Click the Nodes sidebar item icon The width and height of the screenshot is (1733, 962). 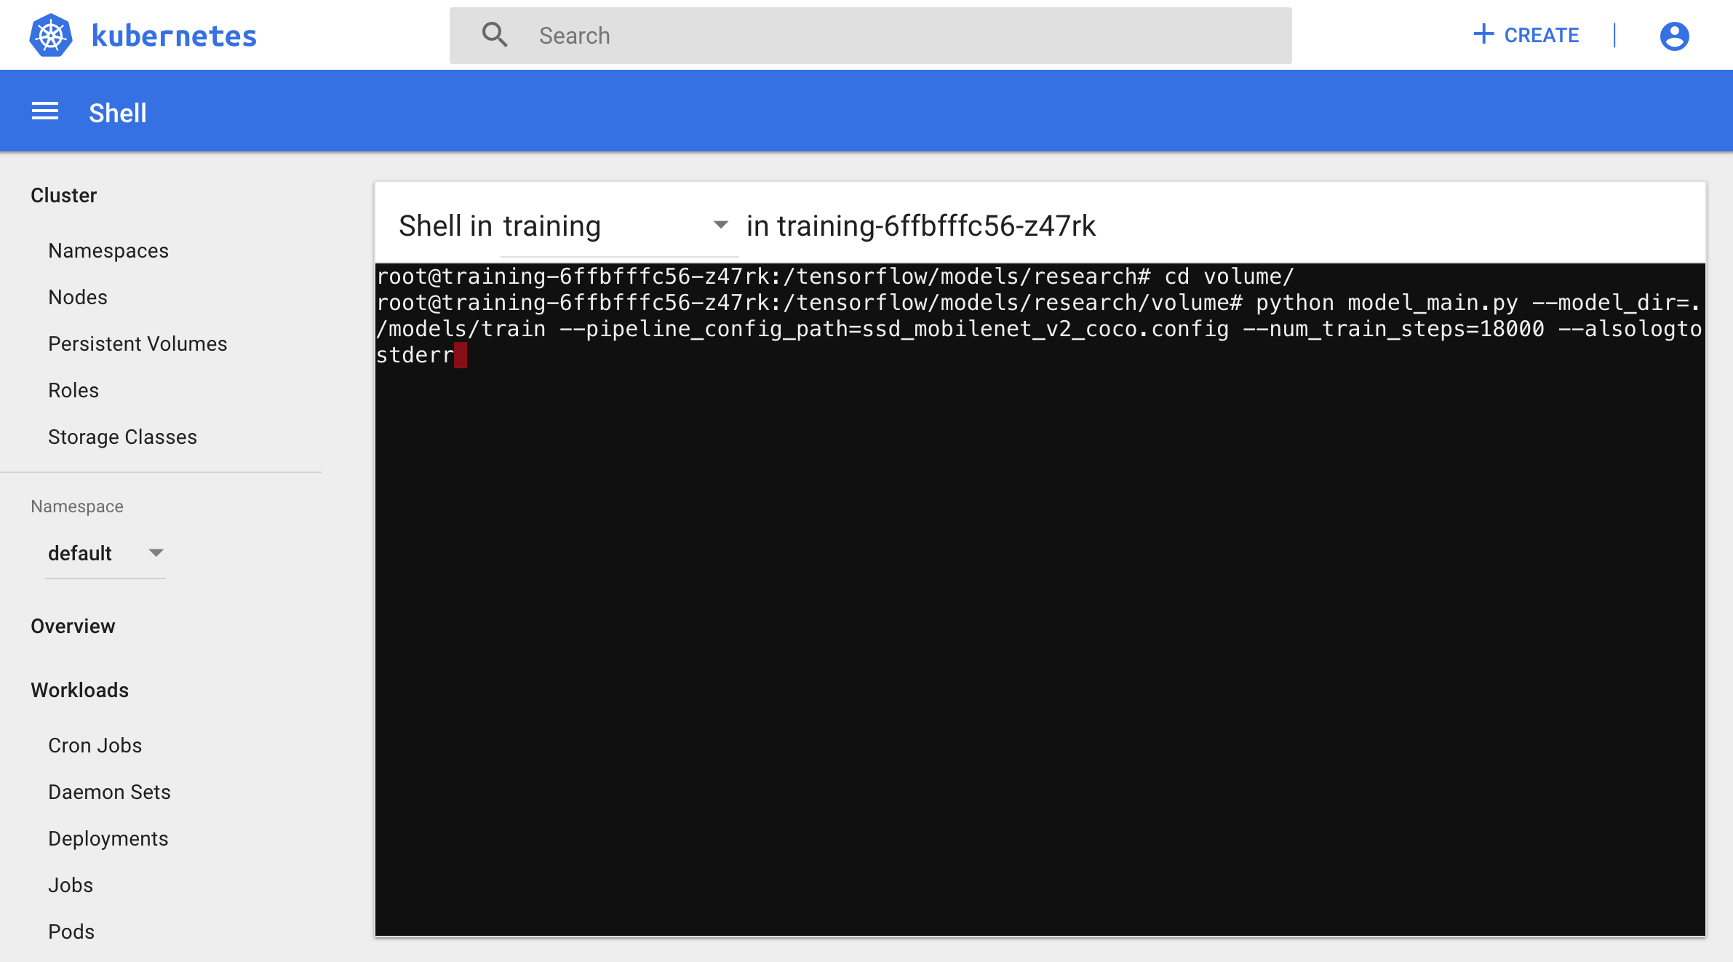coord(76,298)
